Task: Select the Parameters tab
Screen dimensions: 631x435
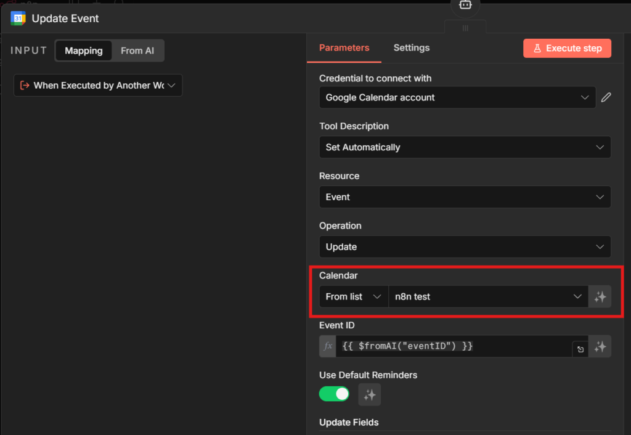Action: pyautogui.click(x=344, y=47)
